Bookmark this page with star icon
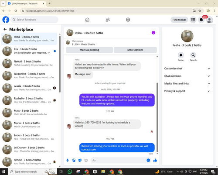Viewport: 218px width, 175px height. [x=200, y=11]
